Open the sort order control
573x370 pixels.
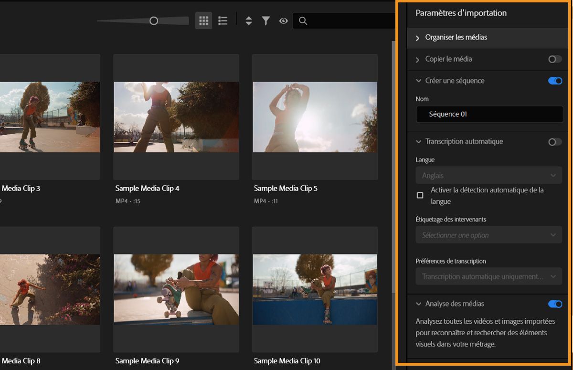click(248, 21)
